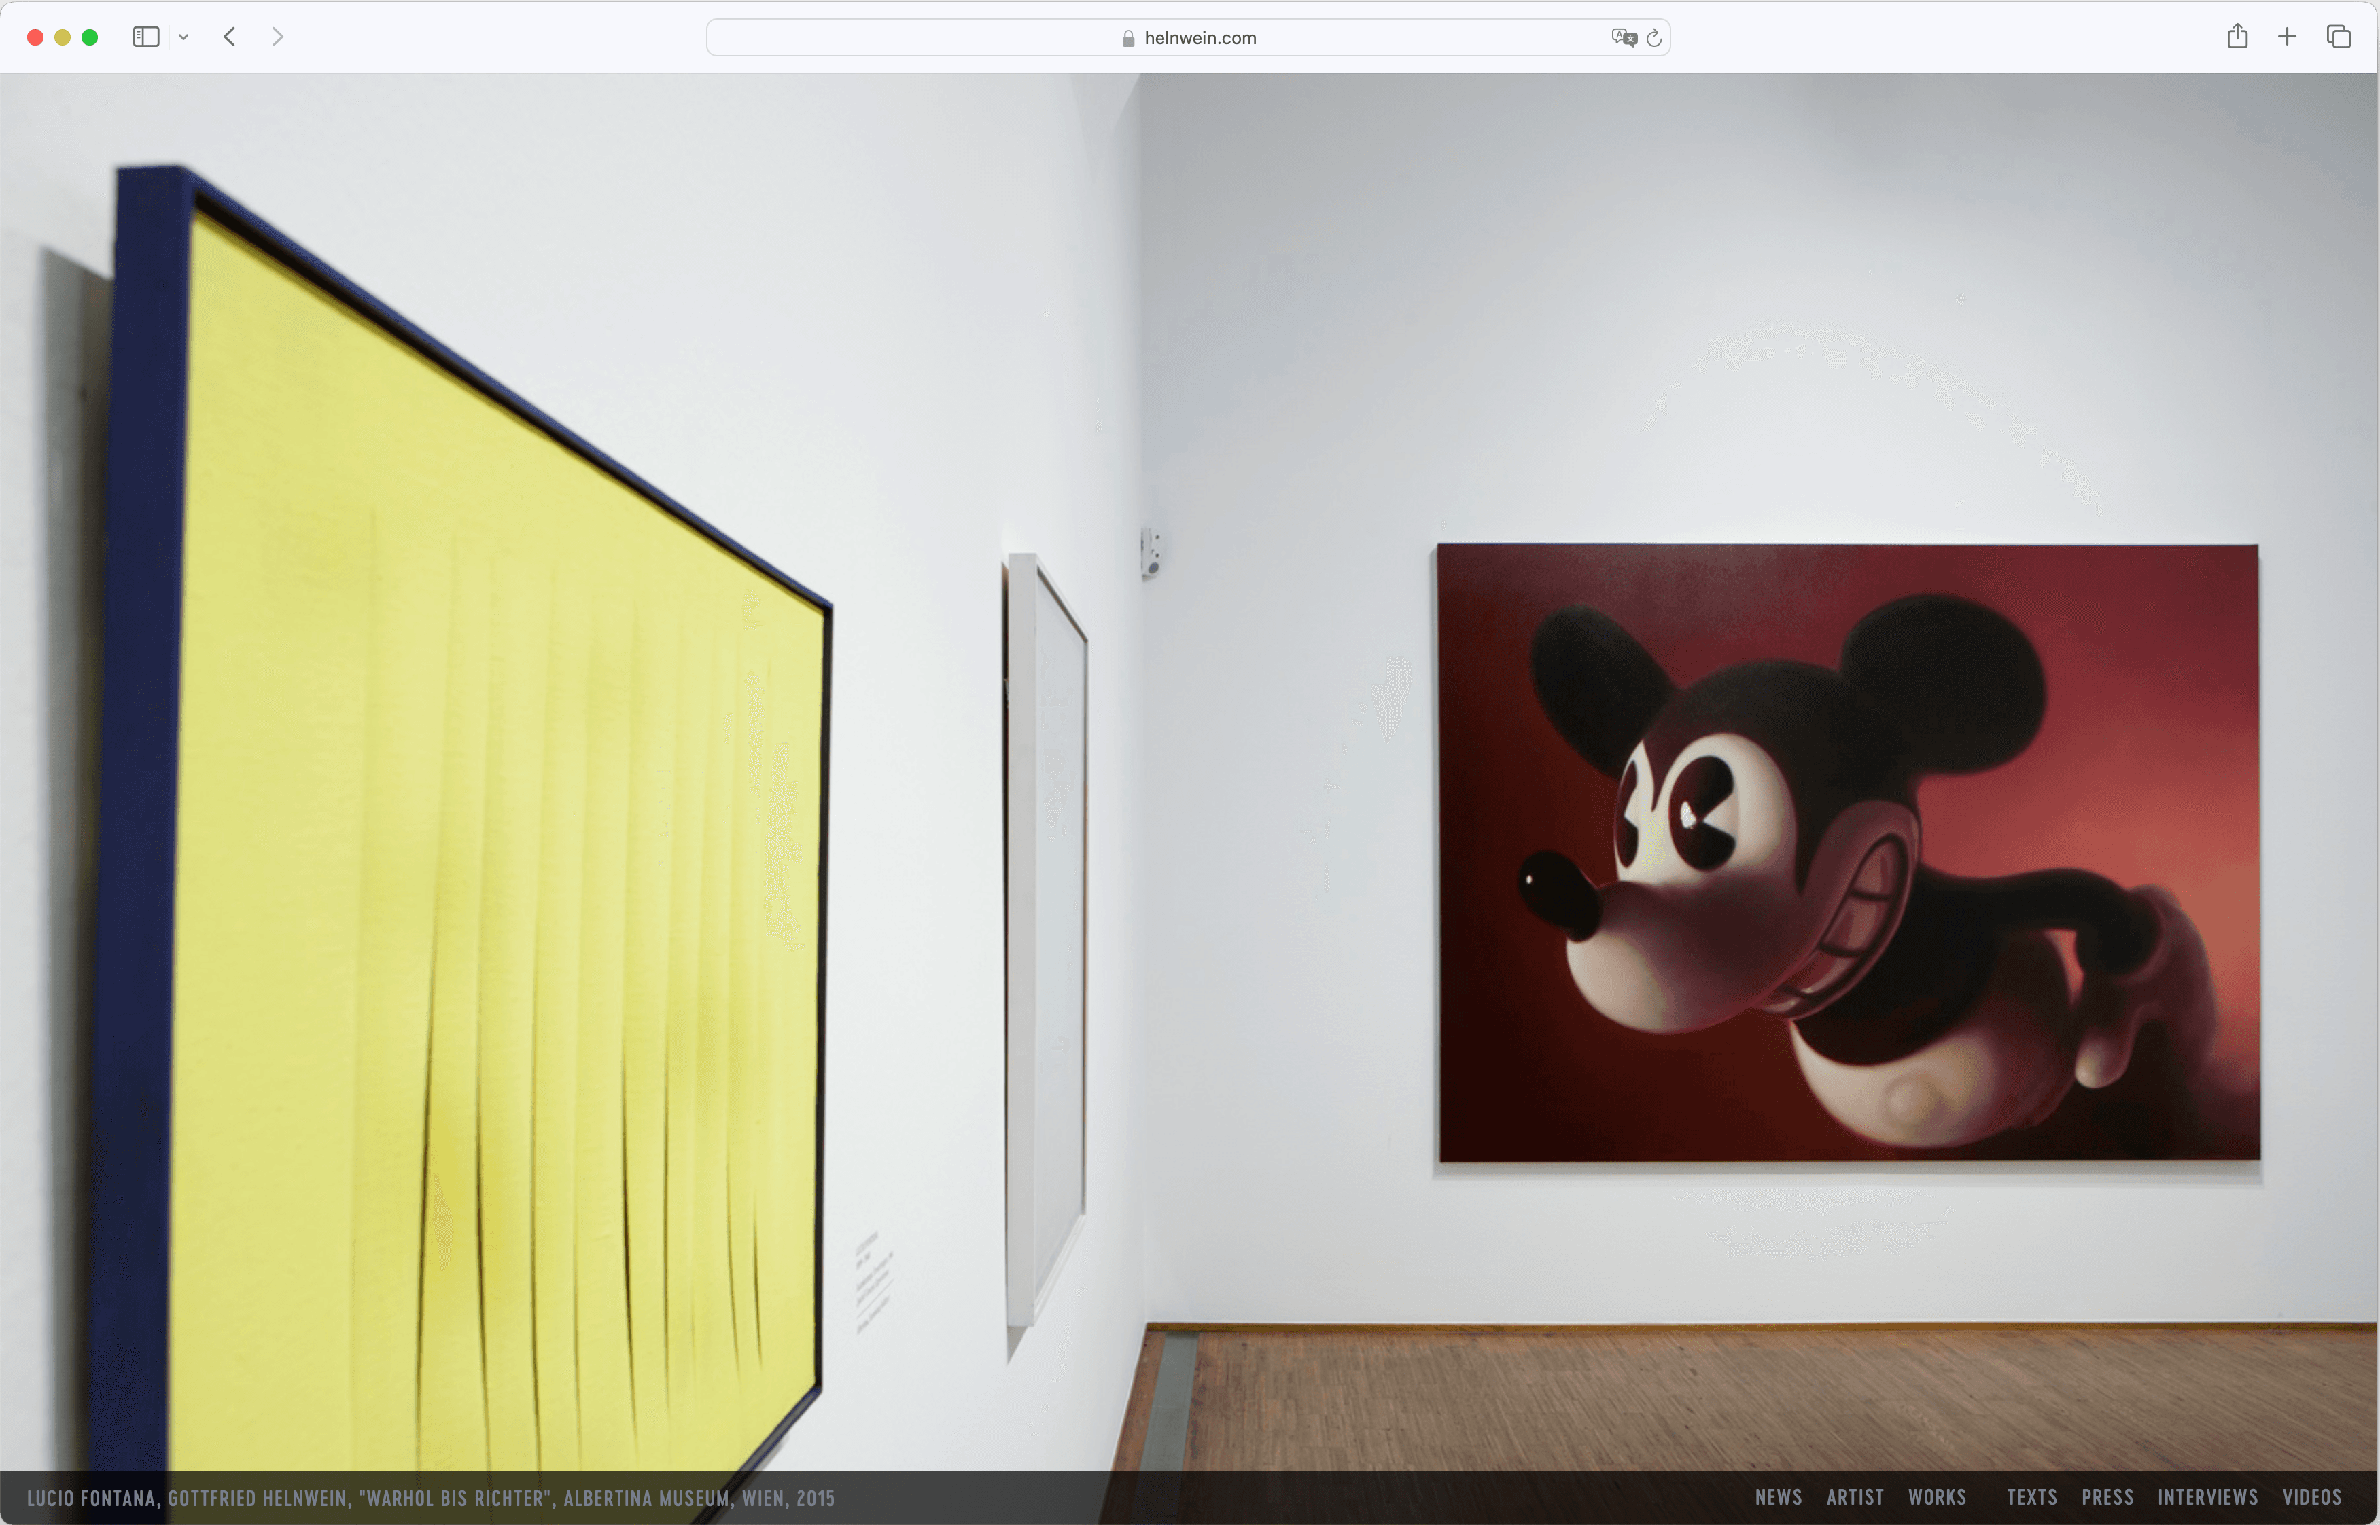Click the red mouse painting on the wall
Image resolution: width=2380 pixels, height=1525 pixels.
[1848, 853]
